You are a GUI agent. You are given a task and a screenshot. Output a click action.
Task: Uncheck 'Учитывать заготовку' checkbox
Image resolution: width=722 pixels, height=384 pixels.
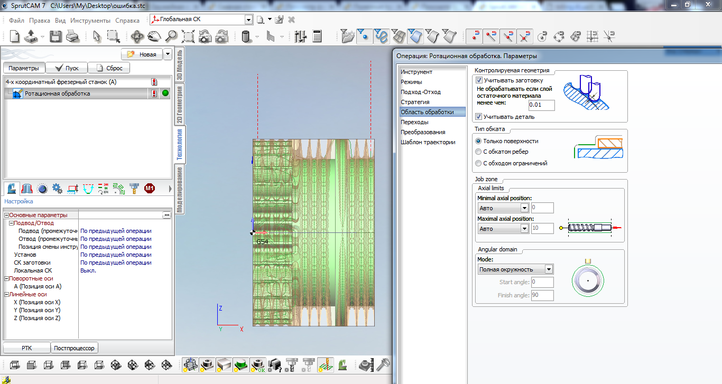479,80
